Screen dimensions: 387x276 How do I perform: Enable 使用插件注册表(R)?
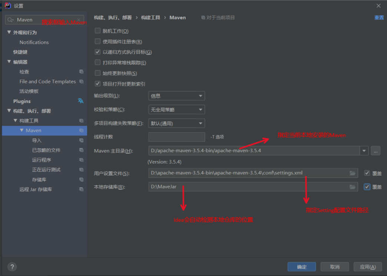(98, 41)
